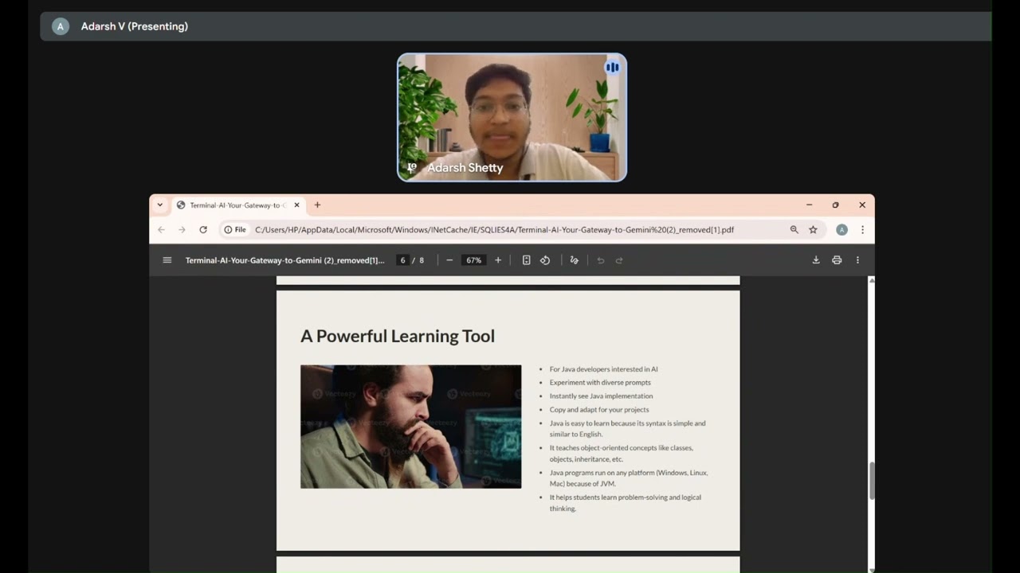Image resolution: width=1020 pixels, height=573 pixels.
Task: Click the zoom in plus button
Action: click(498, 260)
